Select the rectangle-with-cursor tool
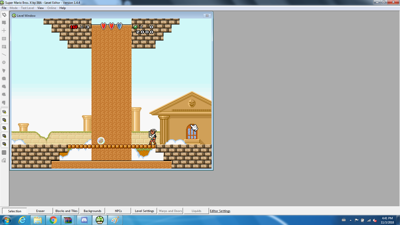Viewport: 400px width, 225px height. [4, 47]
